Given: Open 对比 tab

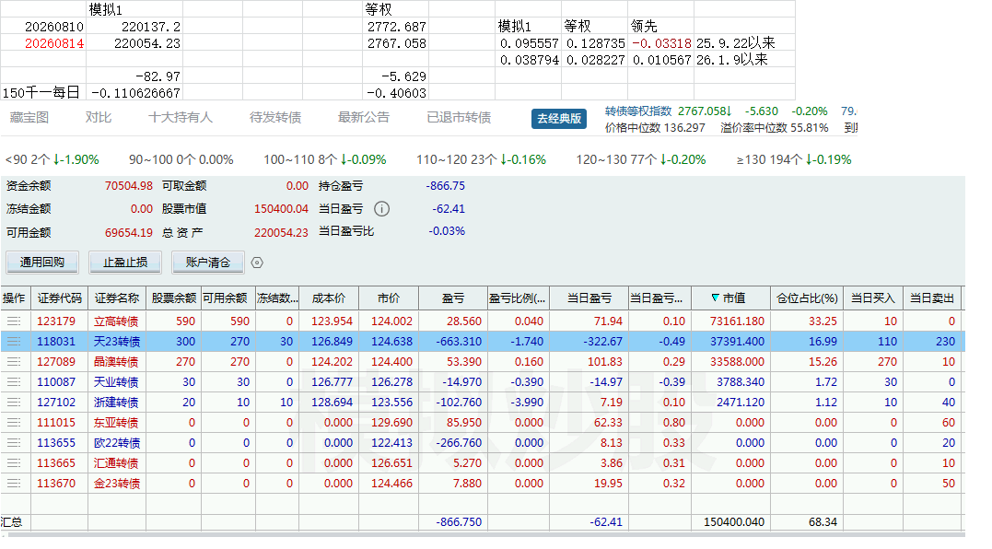Looking at the screenshot, I should click(98, 118).
